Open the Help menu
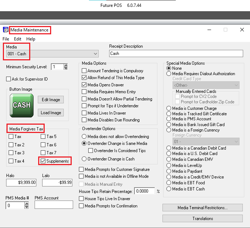The width and height of the screenshot is (250, 228). (x=31, y=39)
